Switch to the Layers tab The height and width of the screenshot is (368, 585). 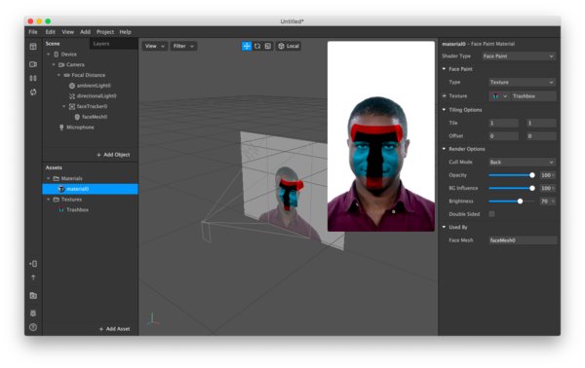pos(101,44)
